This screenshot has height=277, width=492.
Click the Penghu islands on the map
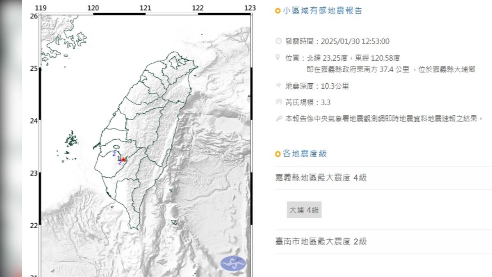71,140
